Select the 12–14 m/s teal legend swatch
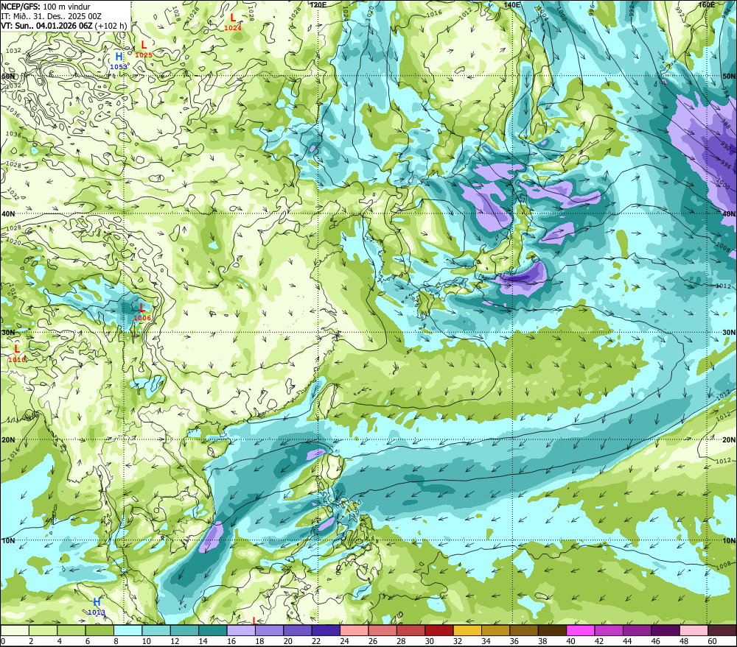 click(185, 631)
